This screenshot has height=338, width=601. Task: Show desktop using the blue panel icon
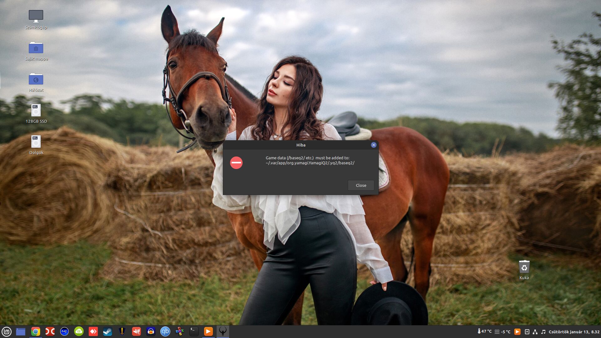tap(21, 331)
